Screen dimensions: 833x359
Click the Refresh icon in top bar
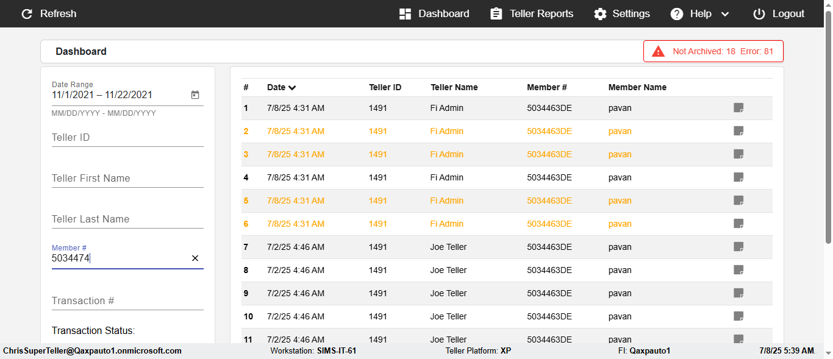[27, 14]
